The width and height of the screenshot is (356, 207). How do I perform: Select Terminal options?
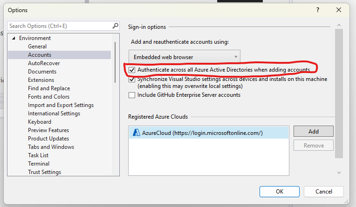[39, 164]
